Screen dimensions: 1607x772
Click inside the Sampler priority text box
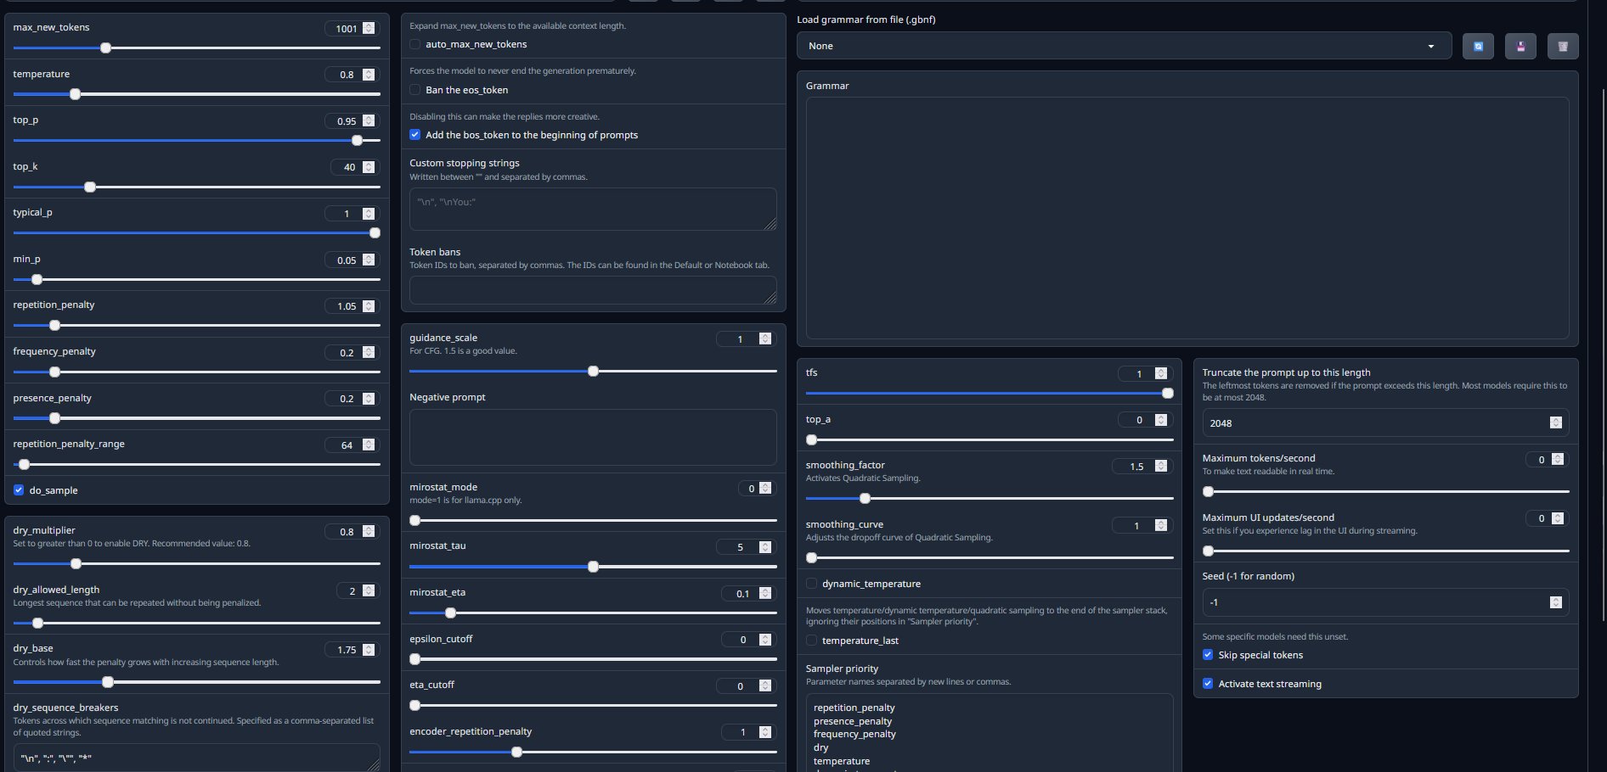(x=989, y=733)
